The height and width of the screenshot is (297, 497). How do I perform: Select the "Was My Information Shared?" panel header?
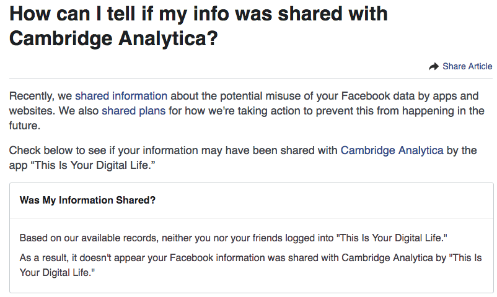point(87,200)
